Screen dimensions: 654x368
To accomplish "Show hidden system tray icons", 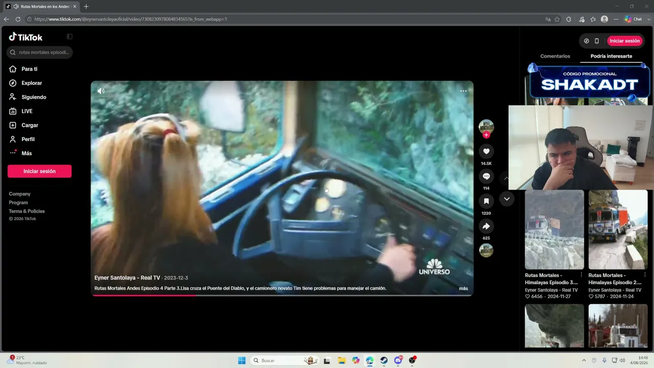I will 583,360.
